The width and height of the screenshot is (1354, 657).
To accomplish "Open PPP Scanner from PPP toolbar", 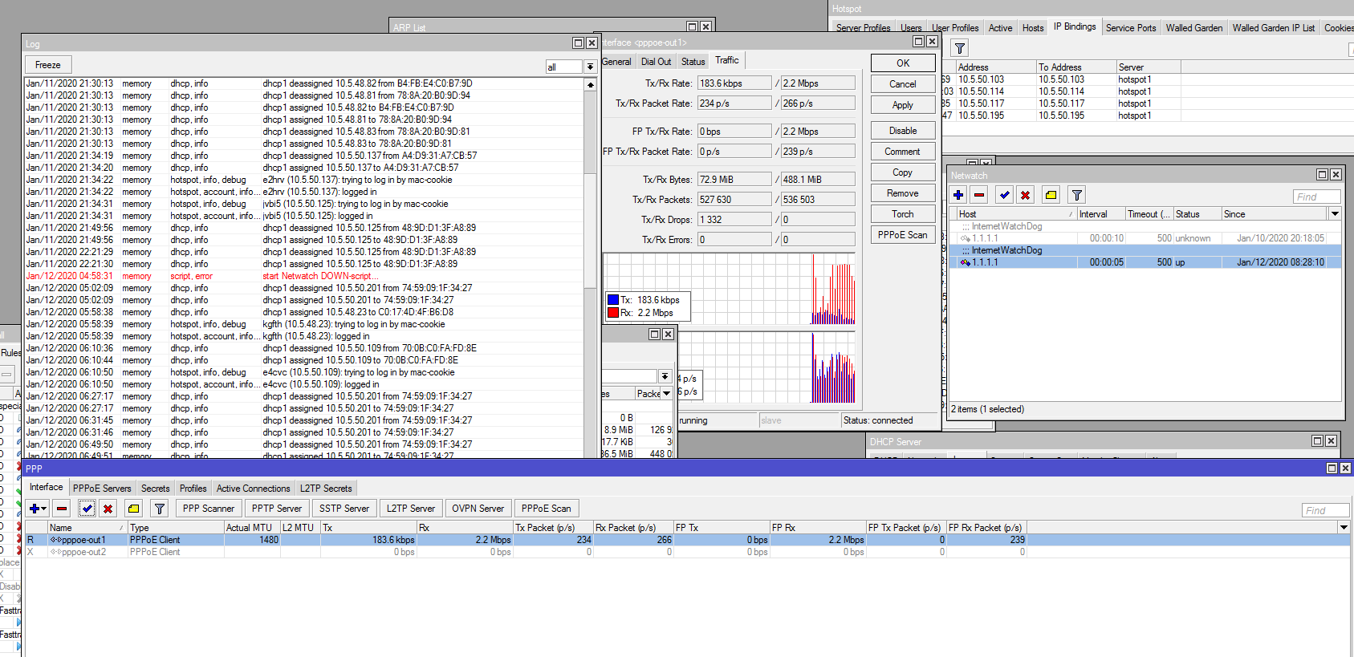I will coord(209,509).
